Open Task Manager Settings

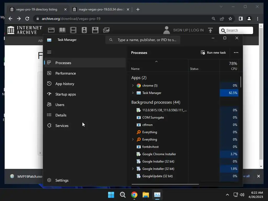point(85,180)
